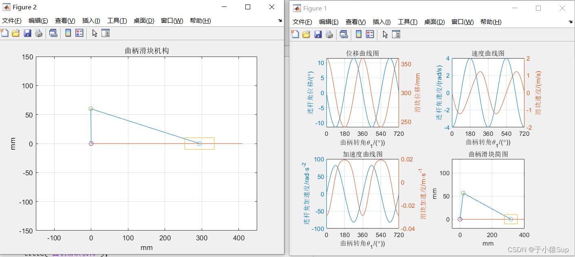The height and width of the screenshot is (257, 575).
Task: Open 工具(T) menu in Figure 2
Action: (117, 21)
